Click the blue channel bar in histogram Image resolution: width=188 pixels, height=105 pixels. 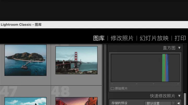click(167, 68)
